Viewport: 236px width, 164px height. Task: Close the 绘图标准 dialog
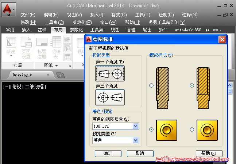click(222, 40)
